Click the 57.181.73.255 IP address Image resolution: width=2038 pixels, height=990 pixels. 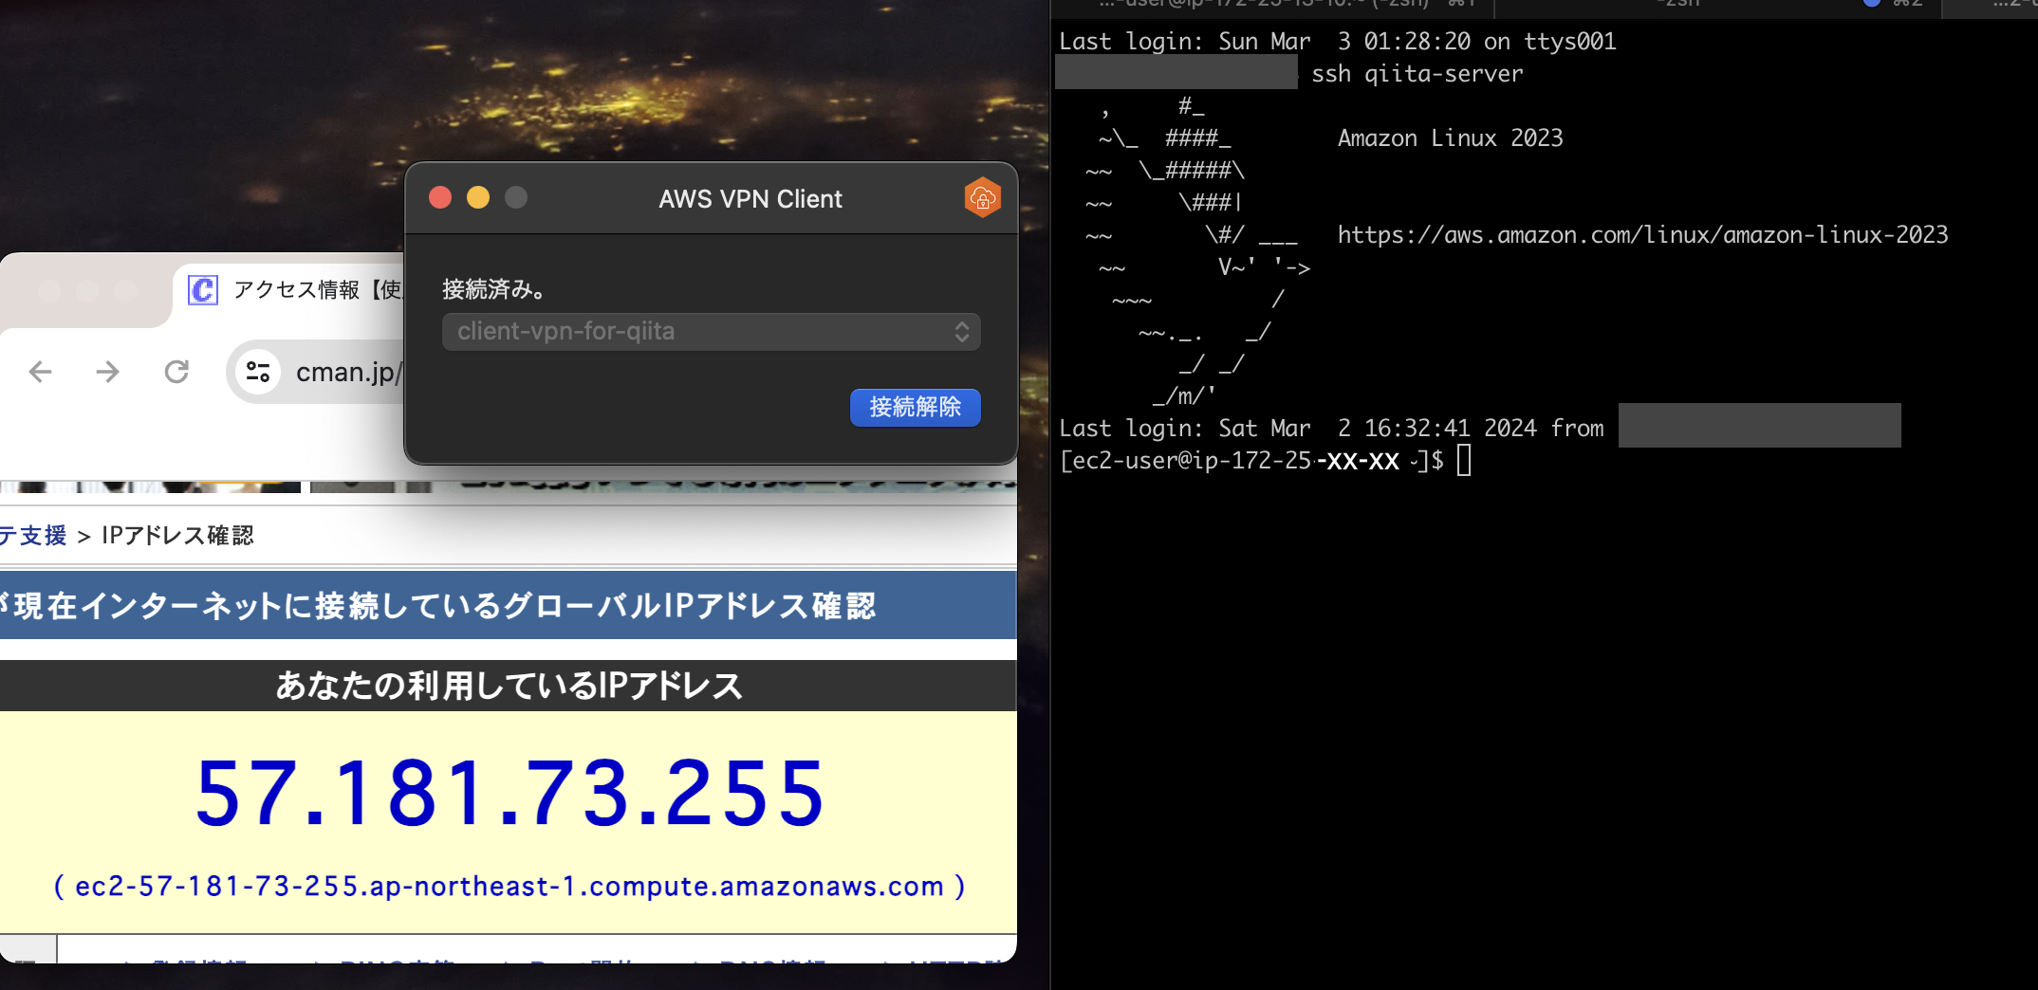coord(509,794)
